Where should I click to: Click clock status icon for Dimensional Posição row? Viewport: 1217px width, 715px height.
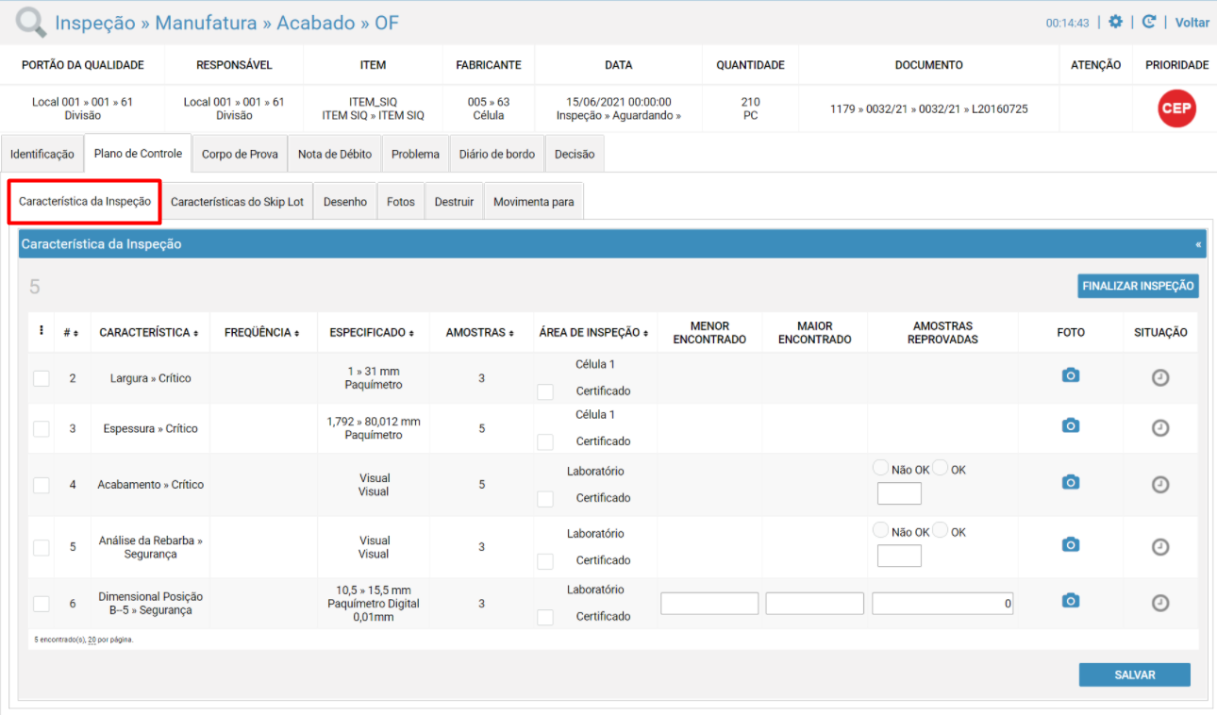1160,603
